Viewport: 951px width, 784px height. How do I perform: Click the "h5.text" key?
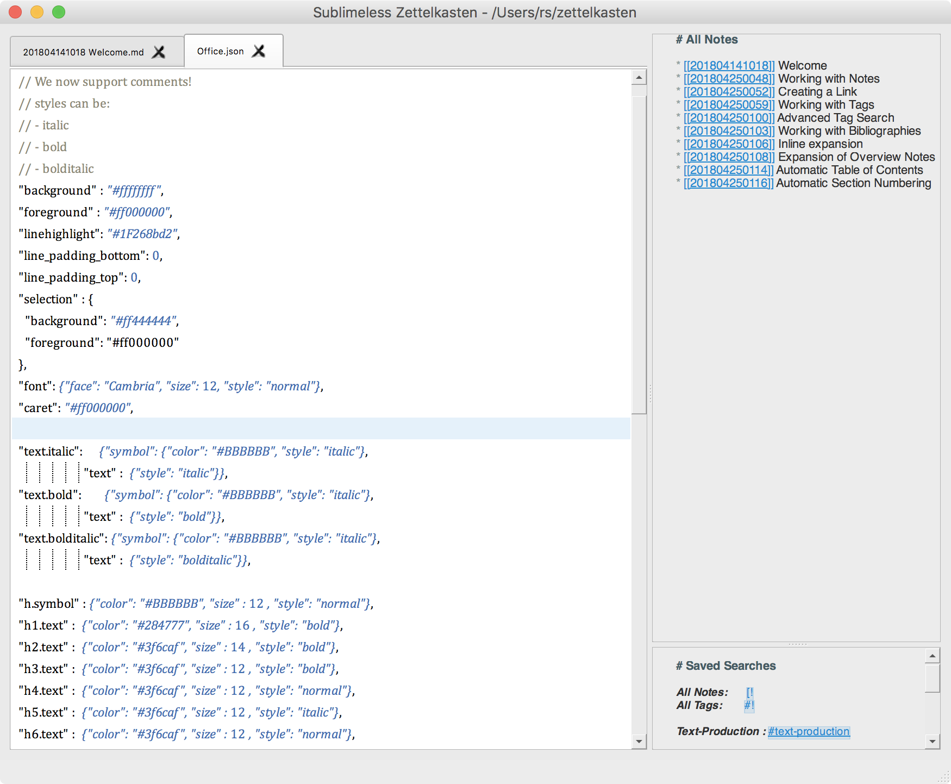tap(43, 712)
